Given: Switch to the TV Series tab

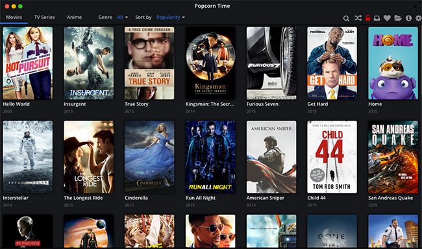Looking at the screenshot, I should pyautogui.click(x=44, y=18).
